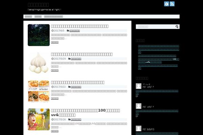
Task: Open the title of the 2017/5/29 post
Action: (x=82, y=54)
